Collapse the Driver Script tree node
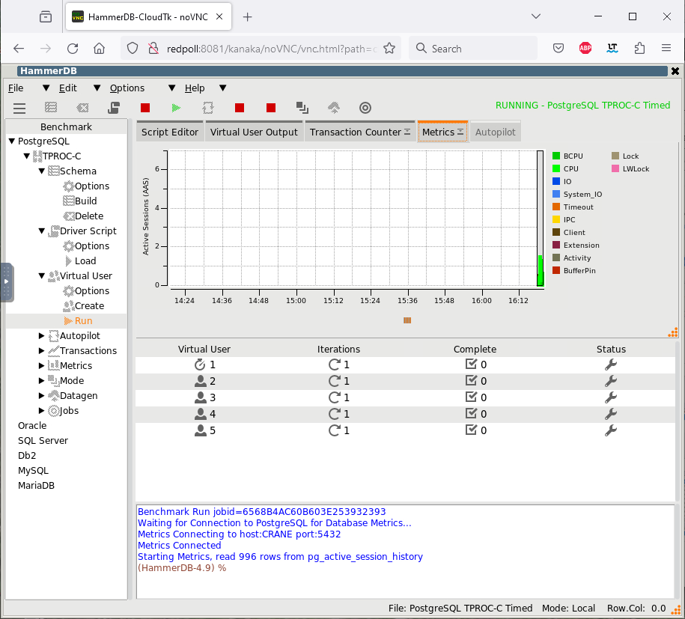The image size is (685, 619). pos(41,231)
